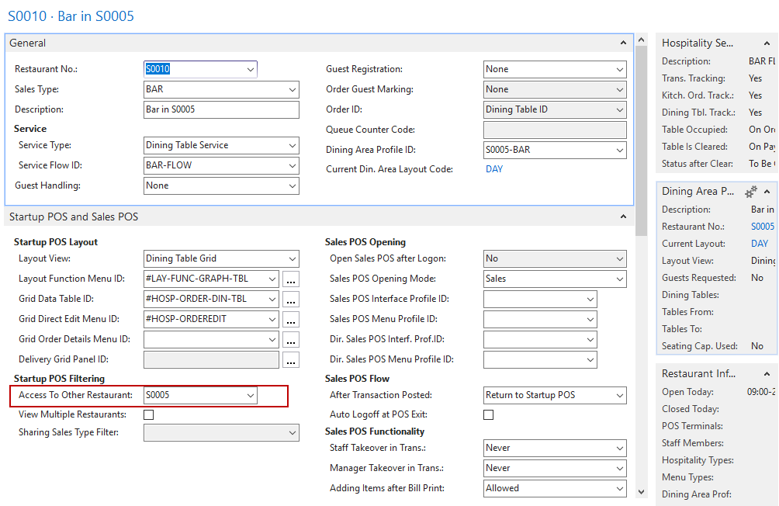Open the Access To Other Restaurant dropdown

tap(250, 395)
